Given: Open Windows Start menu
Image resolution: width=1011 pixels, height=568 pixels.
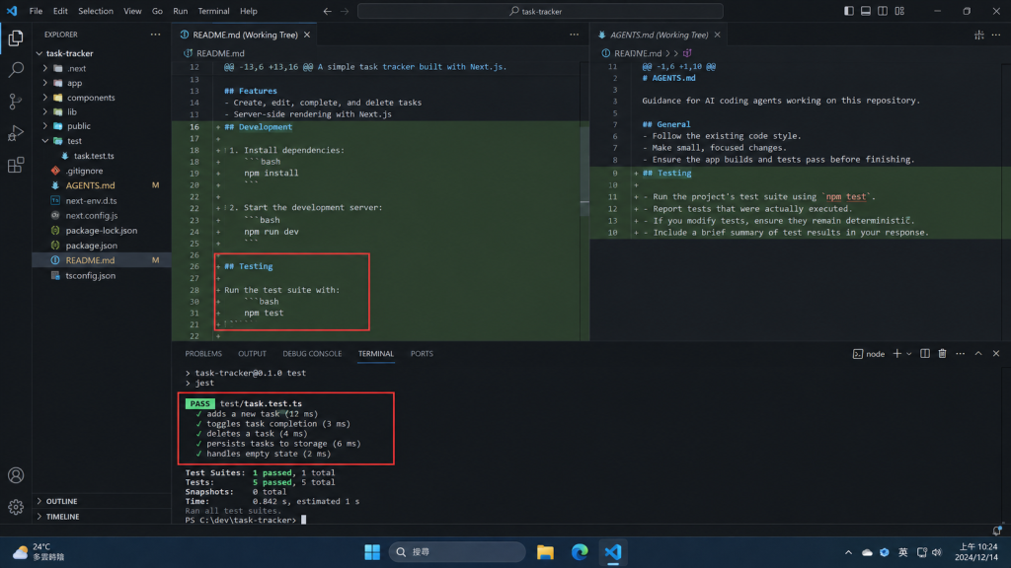Looking at the screenshot, I should 372,552.
